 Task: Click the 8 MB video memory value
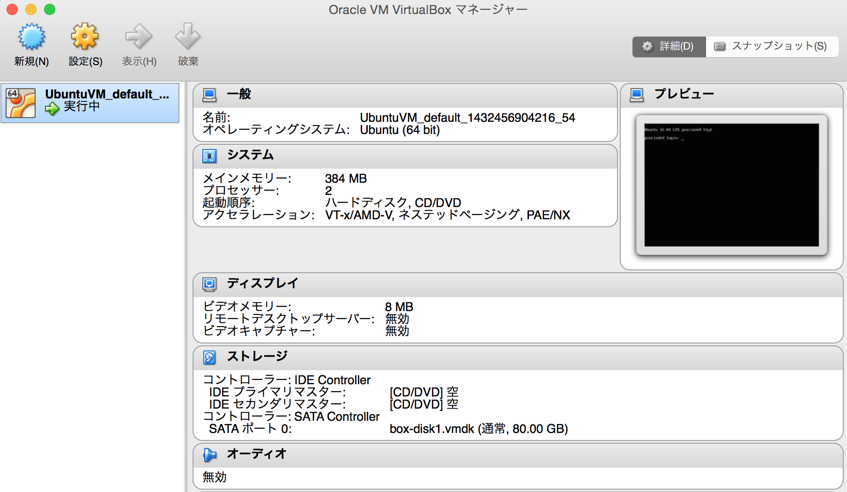tap(399, 307)
